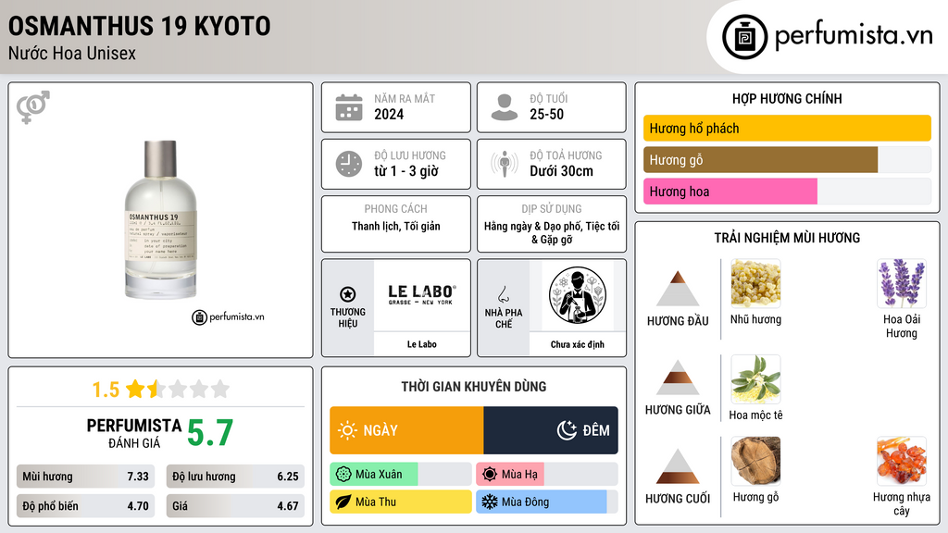The height and width of the screenshot is (533, 948).
Task: Click the orange Ngày daytime segment
Action: [407, 430]
